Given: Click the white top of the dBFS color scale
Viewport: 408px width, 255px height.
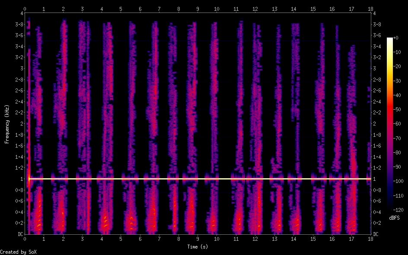Looking at the screenshot, I should tap(390, 39).
